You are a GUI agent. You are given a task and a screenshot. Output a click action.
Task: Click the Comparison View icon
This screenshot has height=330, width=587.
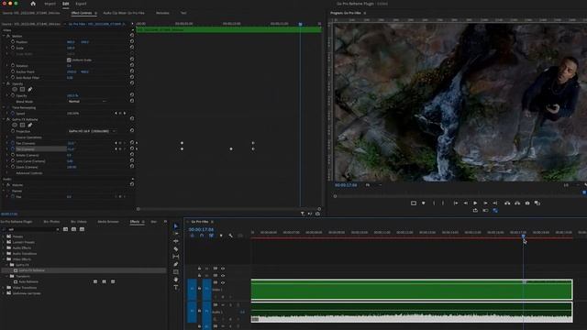pos(537,203)
